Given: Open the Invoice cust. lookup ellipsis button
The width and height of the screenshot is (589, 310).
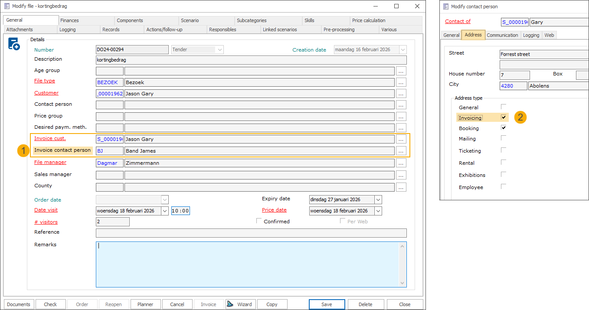Looking at the screenshot, I should [x=401, y=139].
